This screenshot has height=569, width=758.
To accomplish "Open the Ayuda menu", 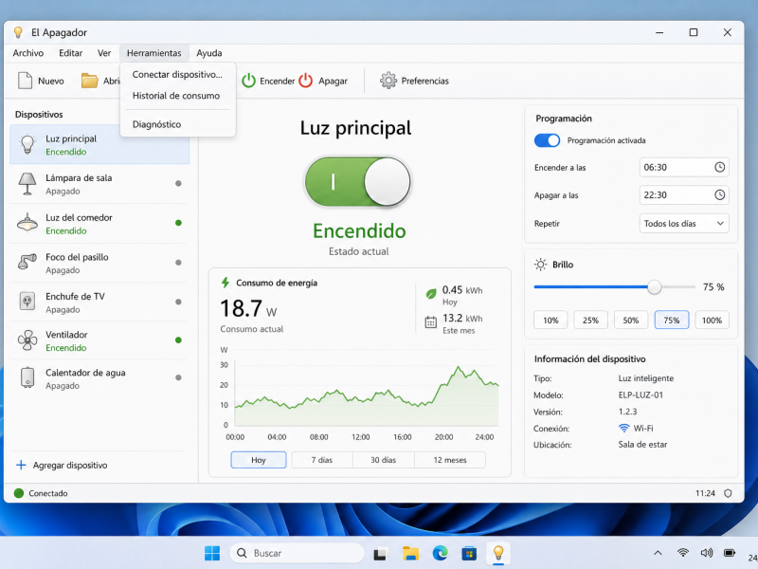I will (208, 53).
